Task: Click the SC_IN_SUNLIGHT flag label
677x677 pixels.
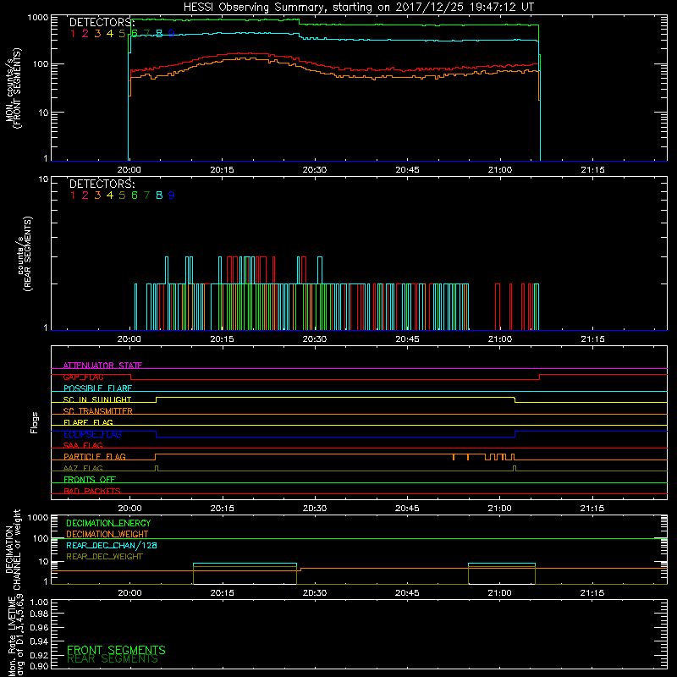Action: (97, 399)
